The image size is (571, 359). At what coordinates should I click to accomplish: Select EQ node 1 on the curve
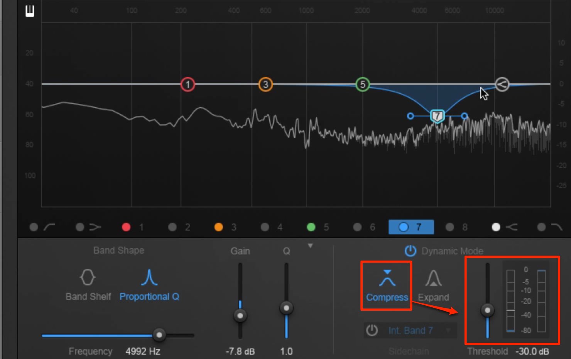188,84
